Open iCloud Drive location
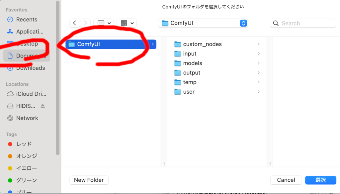This screenshot has width=340, height=194. point(27,94)
